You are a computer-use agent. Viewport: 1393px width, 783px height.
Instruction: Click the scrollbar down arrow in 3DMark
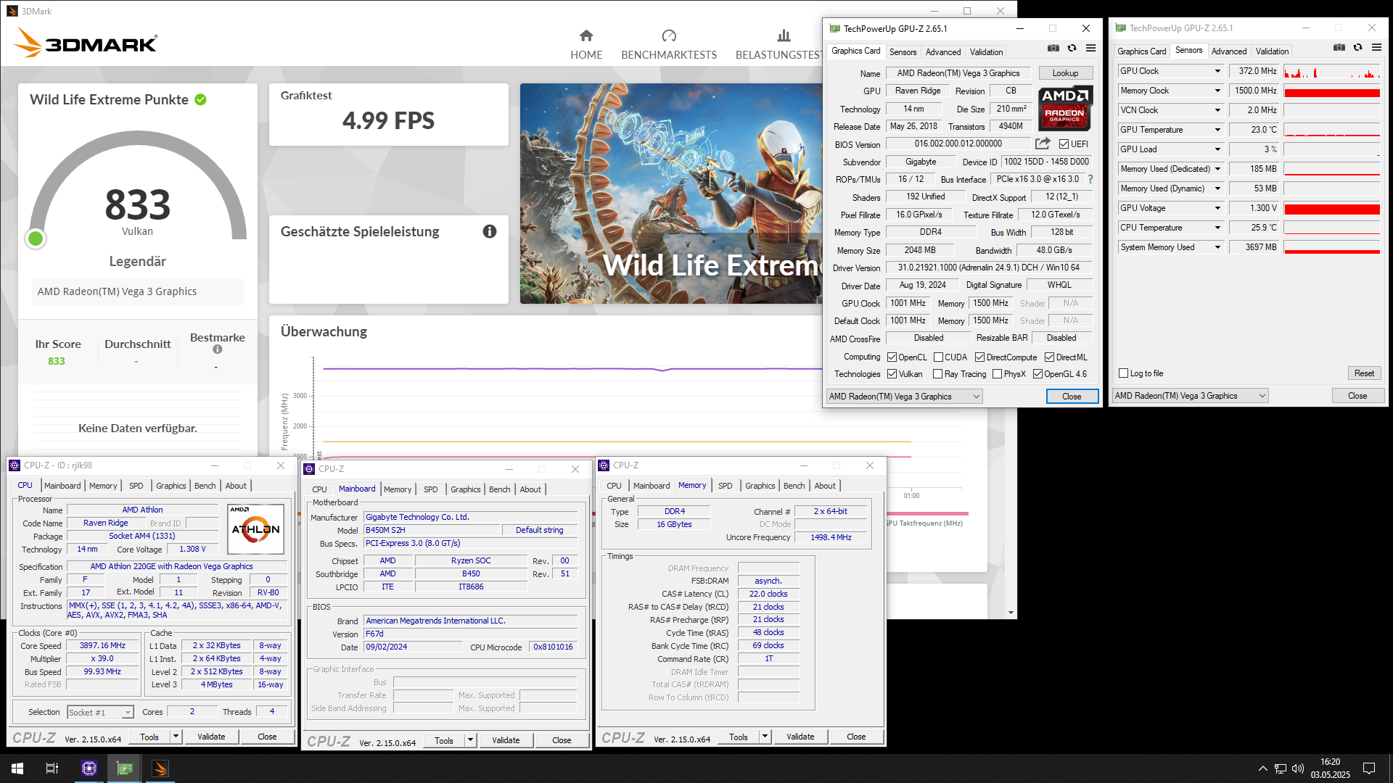(1011, 613)
